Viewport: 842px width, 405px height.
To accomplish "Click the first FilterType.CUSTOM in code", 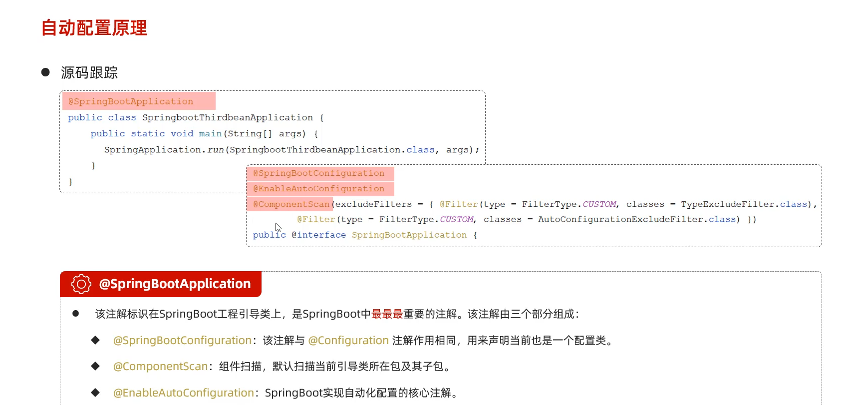I will tap(569, 204).
